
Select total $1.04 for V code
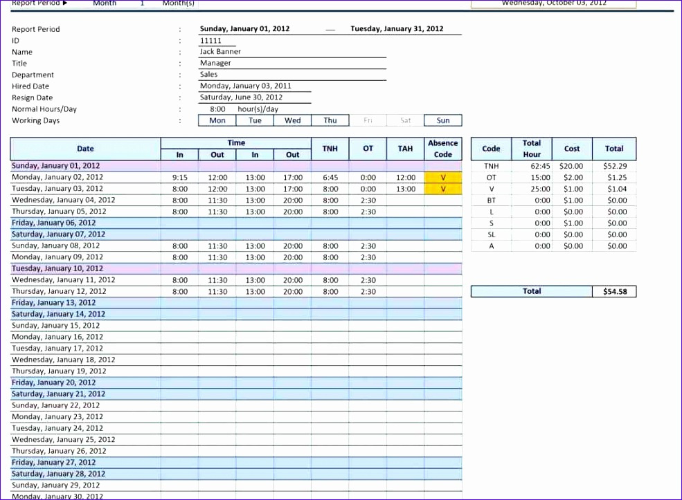pyautogui.click(x=614, y=189)
